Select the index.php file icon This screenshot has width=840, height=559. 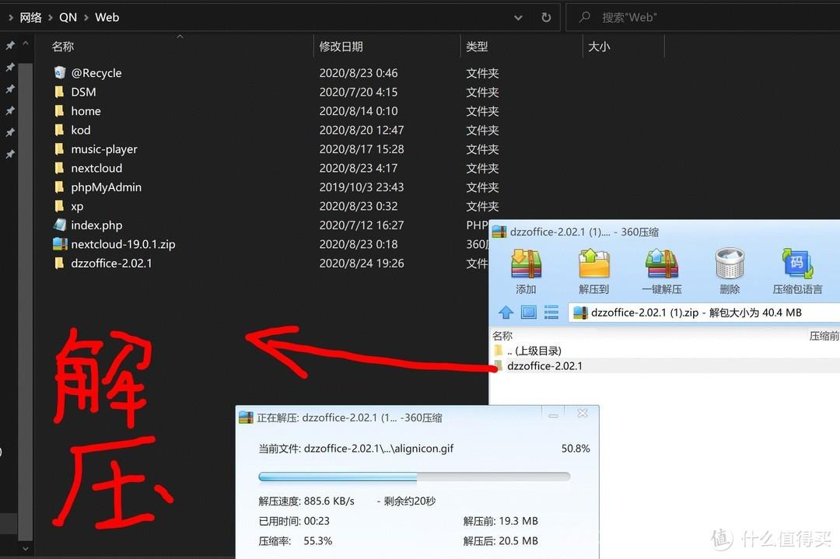(60, 225)
